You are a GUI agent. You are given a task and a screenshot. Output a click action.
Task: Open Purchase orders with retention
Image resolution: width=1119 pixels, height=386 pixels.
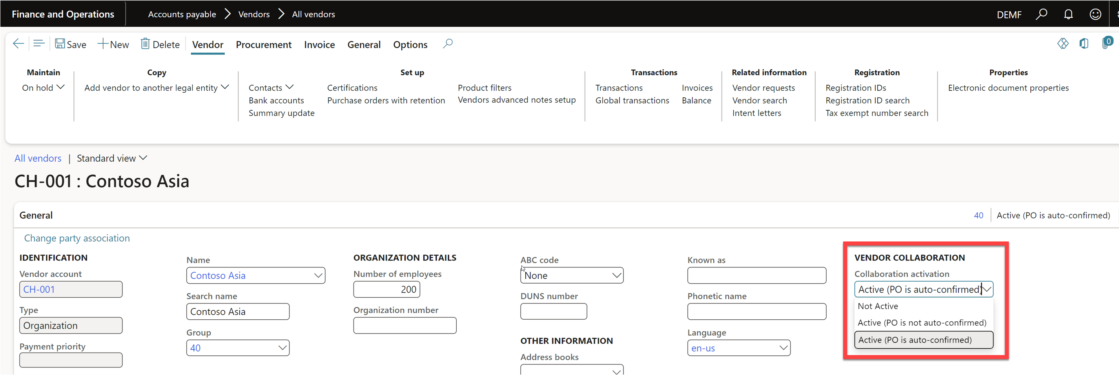pyautogui.click(x=386, y=100)
